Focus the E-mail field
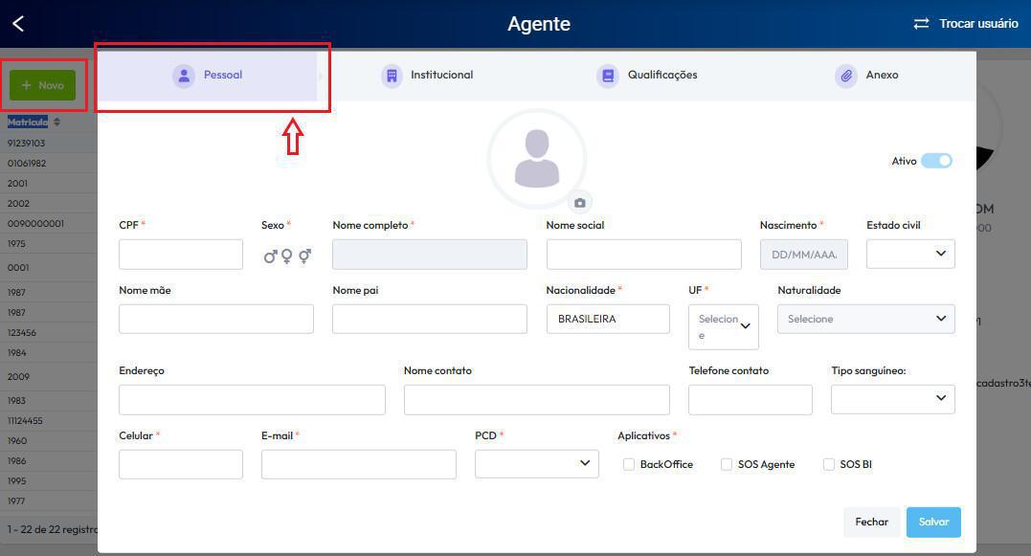This screenshot has width=1031, height=556. [358, 465]
